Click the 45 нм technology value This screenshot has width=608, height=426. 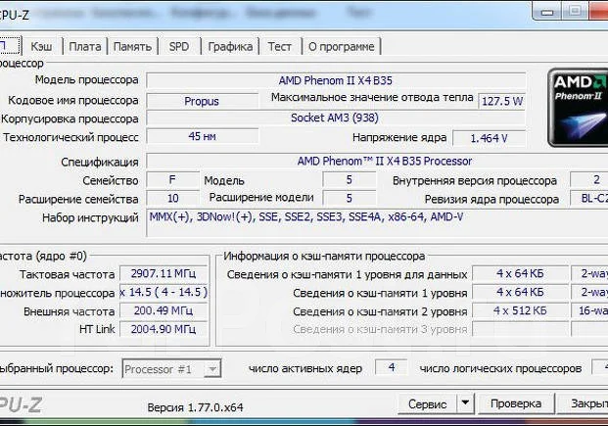coord(202,136)
